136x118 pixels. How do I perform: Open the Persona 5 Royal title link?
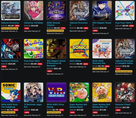click(x=123, y=105)
